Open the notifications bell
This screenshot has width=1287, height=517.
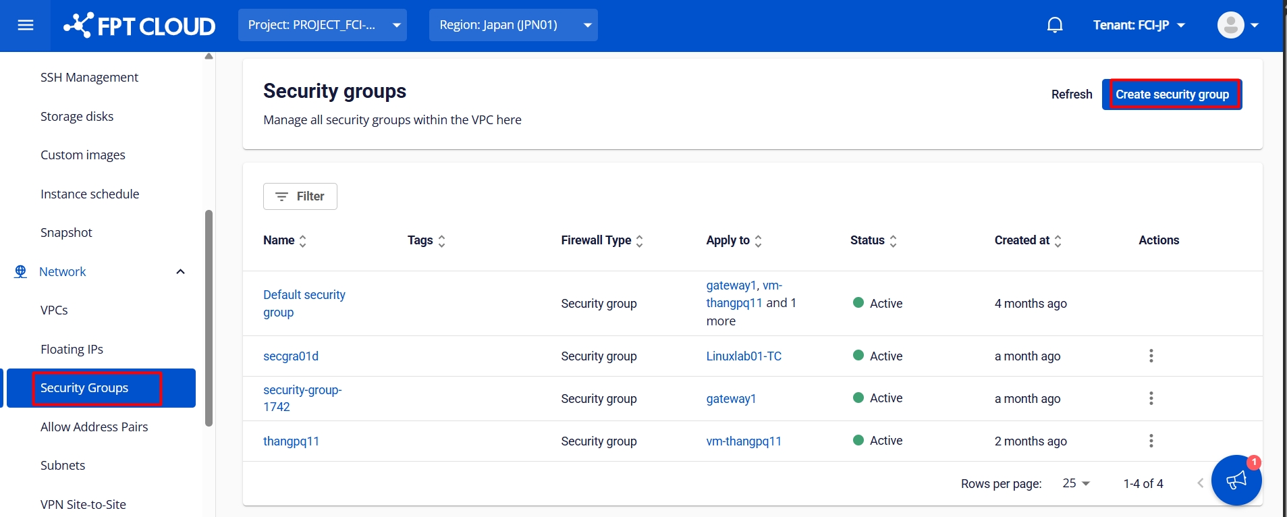click(1054, 25)
